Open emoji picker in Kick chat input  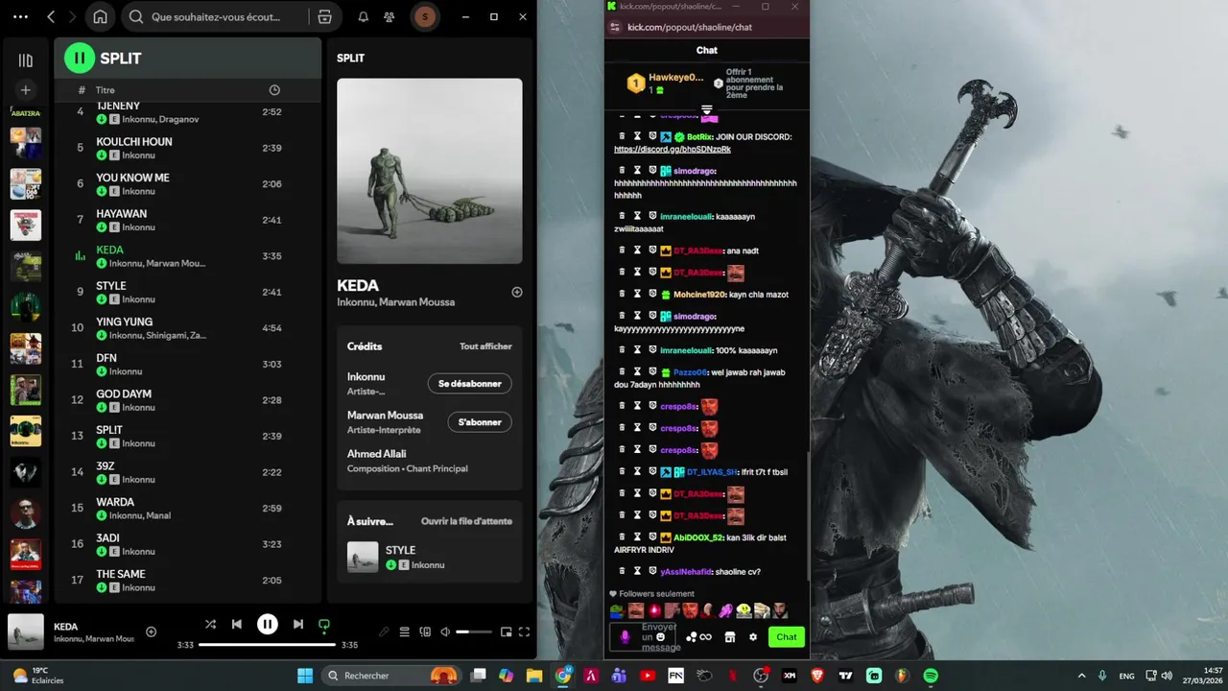pos(660,637)
